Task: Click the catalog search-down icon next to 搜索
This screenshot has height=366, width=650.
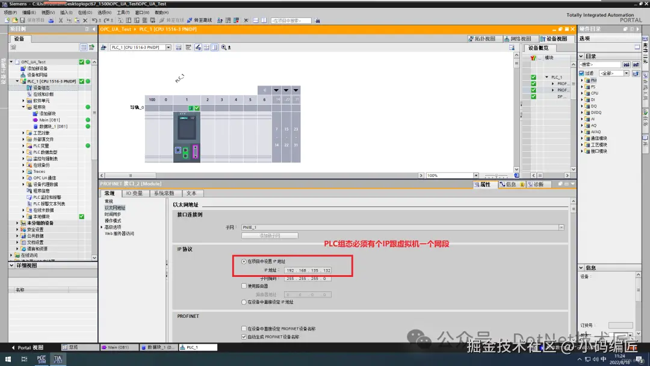Action: coord(627,64)
